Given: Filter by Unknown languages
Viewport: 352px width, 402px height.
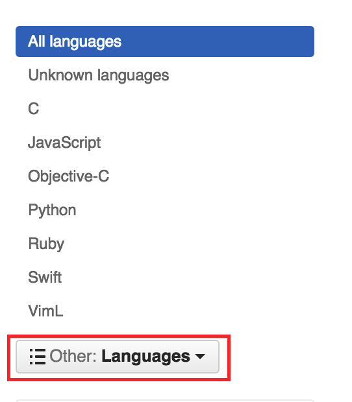Looking at the screenshot, I should point(99,75).
